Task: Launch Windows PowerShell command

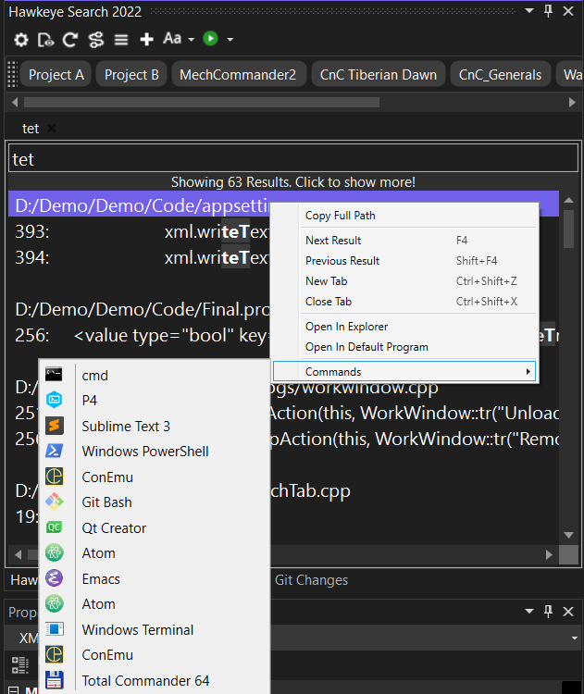Action: click(155, 451)
